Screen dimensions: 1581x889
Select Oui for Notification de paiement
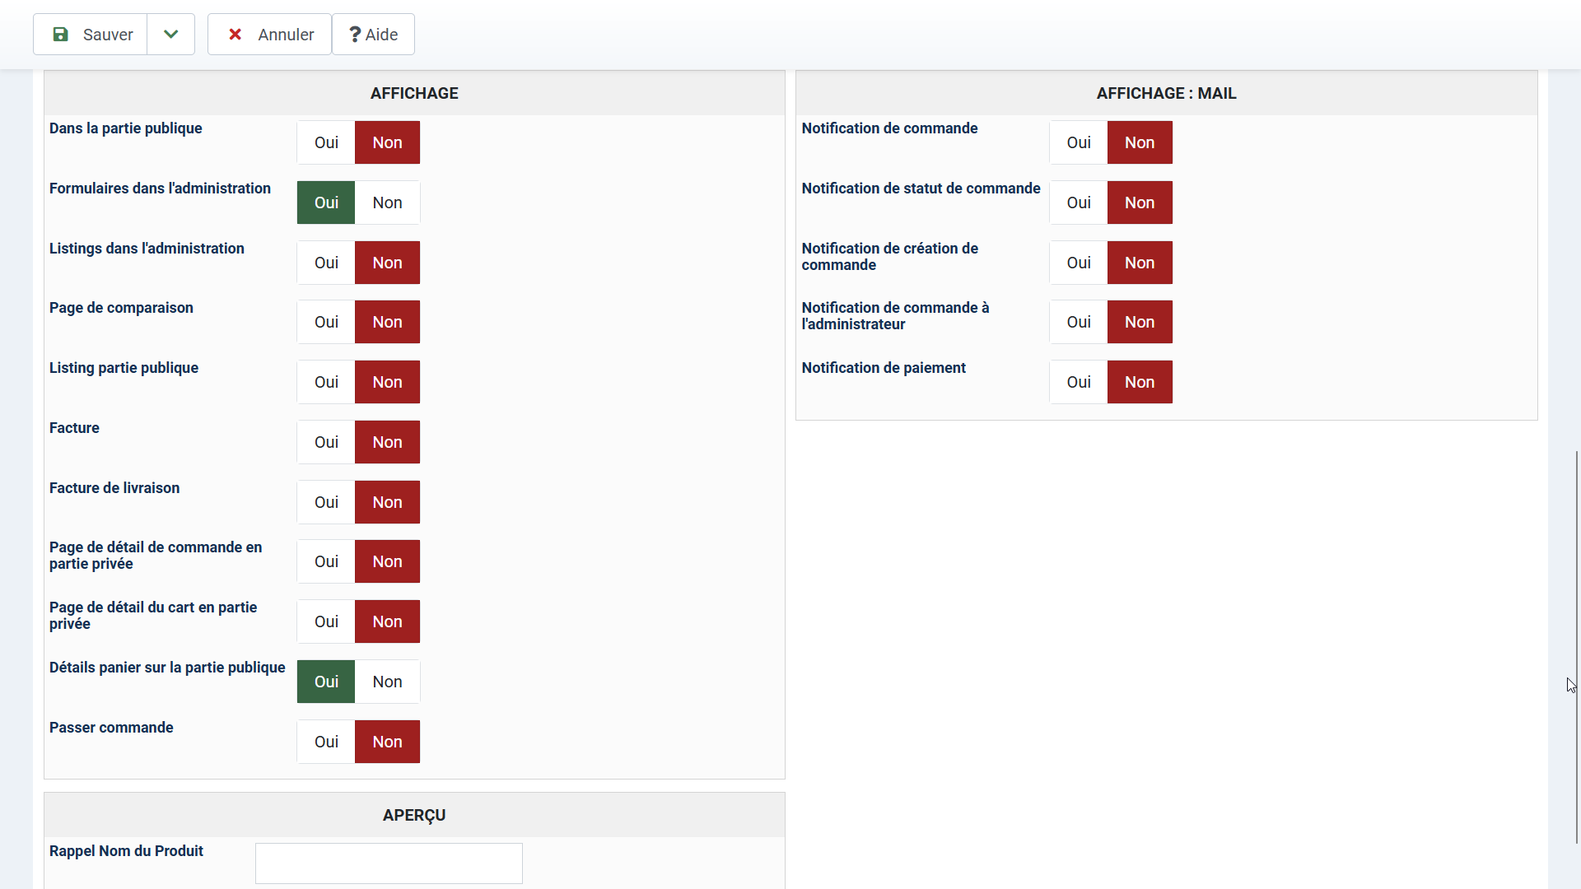pyautogui.click(x=1079, y=382)
